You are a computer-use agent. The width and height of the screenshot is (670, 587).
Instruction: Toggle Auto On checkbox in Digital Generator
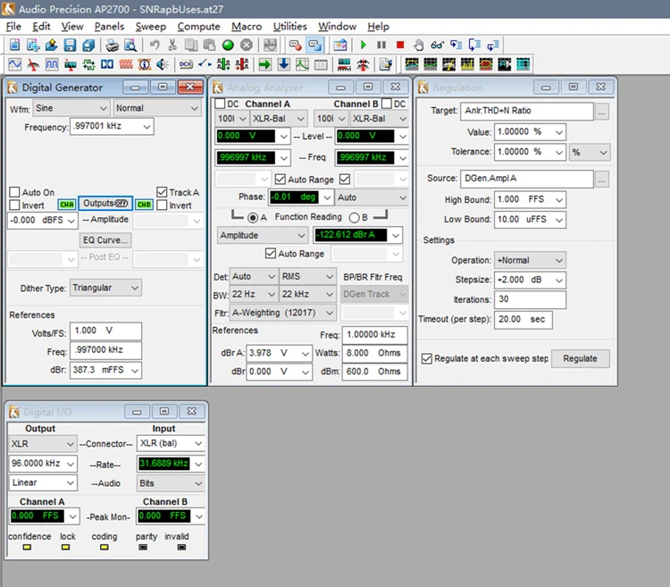click(14, 192)
